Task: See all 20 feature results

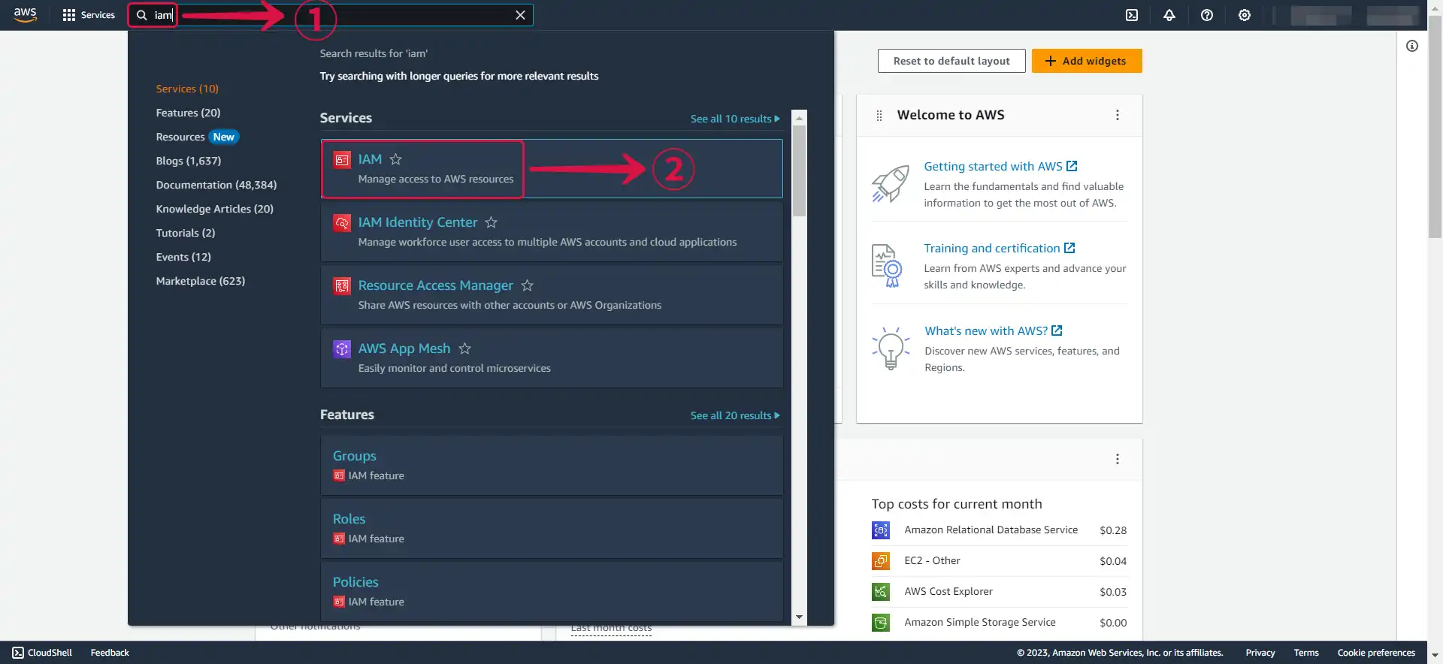Action: (x=735, y=415)
